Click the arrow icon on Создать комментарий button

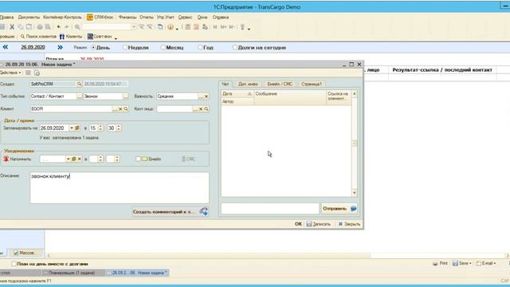coord(204,211)
